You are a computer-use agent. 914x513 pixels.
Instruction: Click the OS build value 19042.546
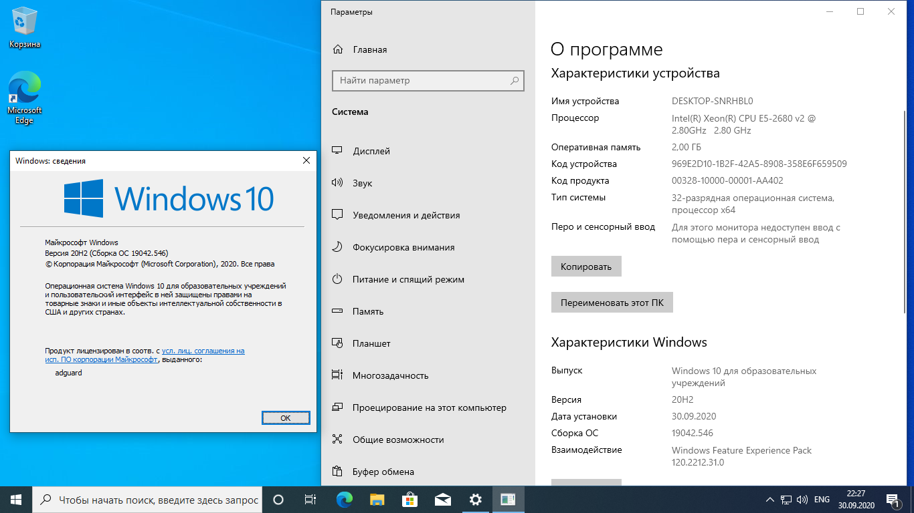click(x=693, y=433)
